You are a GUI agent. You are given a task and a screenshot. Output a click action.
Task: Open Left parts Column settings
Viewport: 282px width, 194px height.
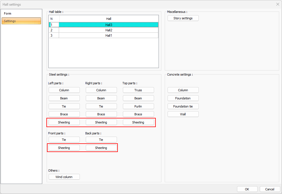(x=64, y=90)
